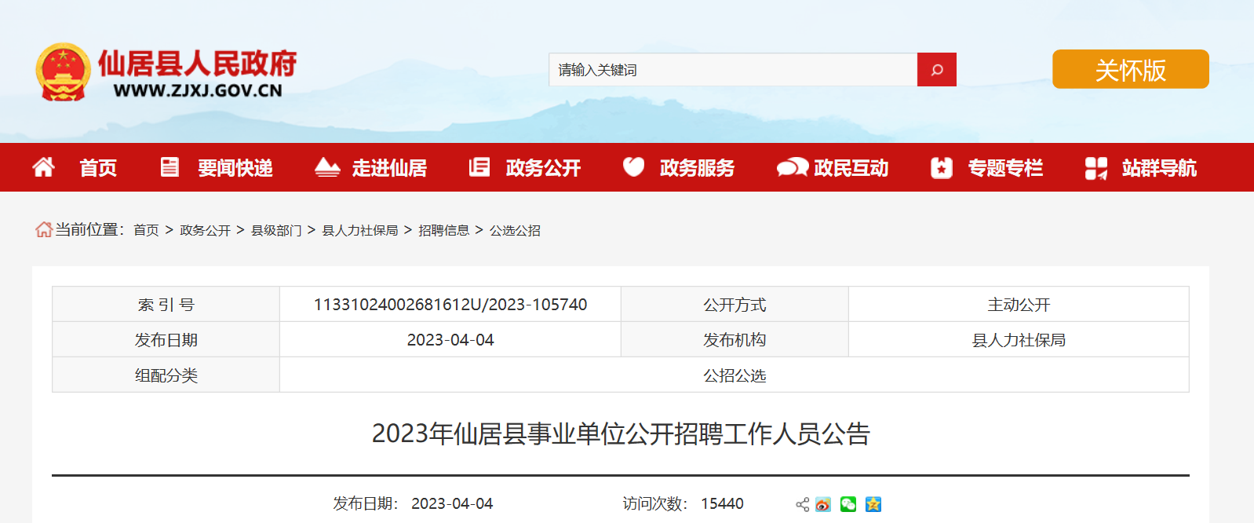This screenshot has height=523, width=1254.
Task: Click the generic share icon beside visit count
Action: click(x=802, y=504)
